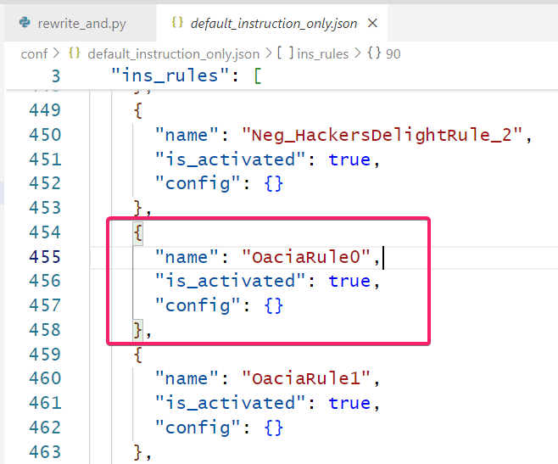Expand the ins_rules breadcrumb text
The image size is (558, 464).
click(x=322, y=53)
